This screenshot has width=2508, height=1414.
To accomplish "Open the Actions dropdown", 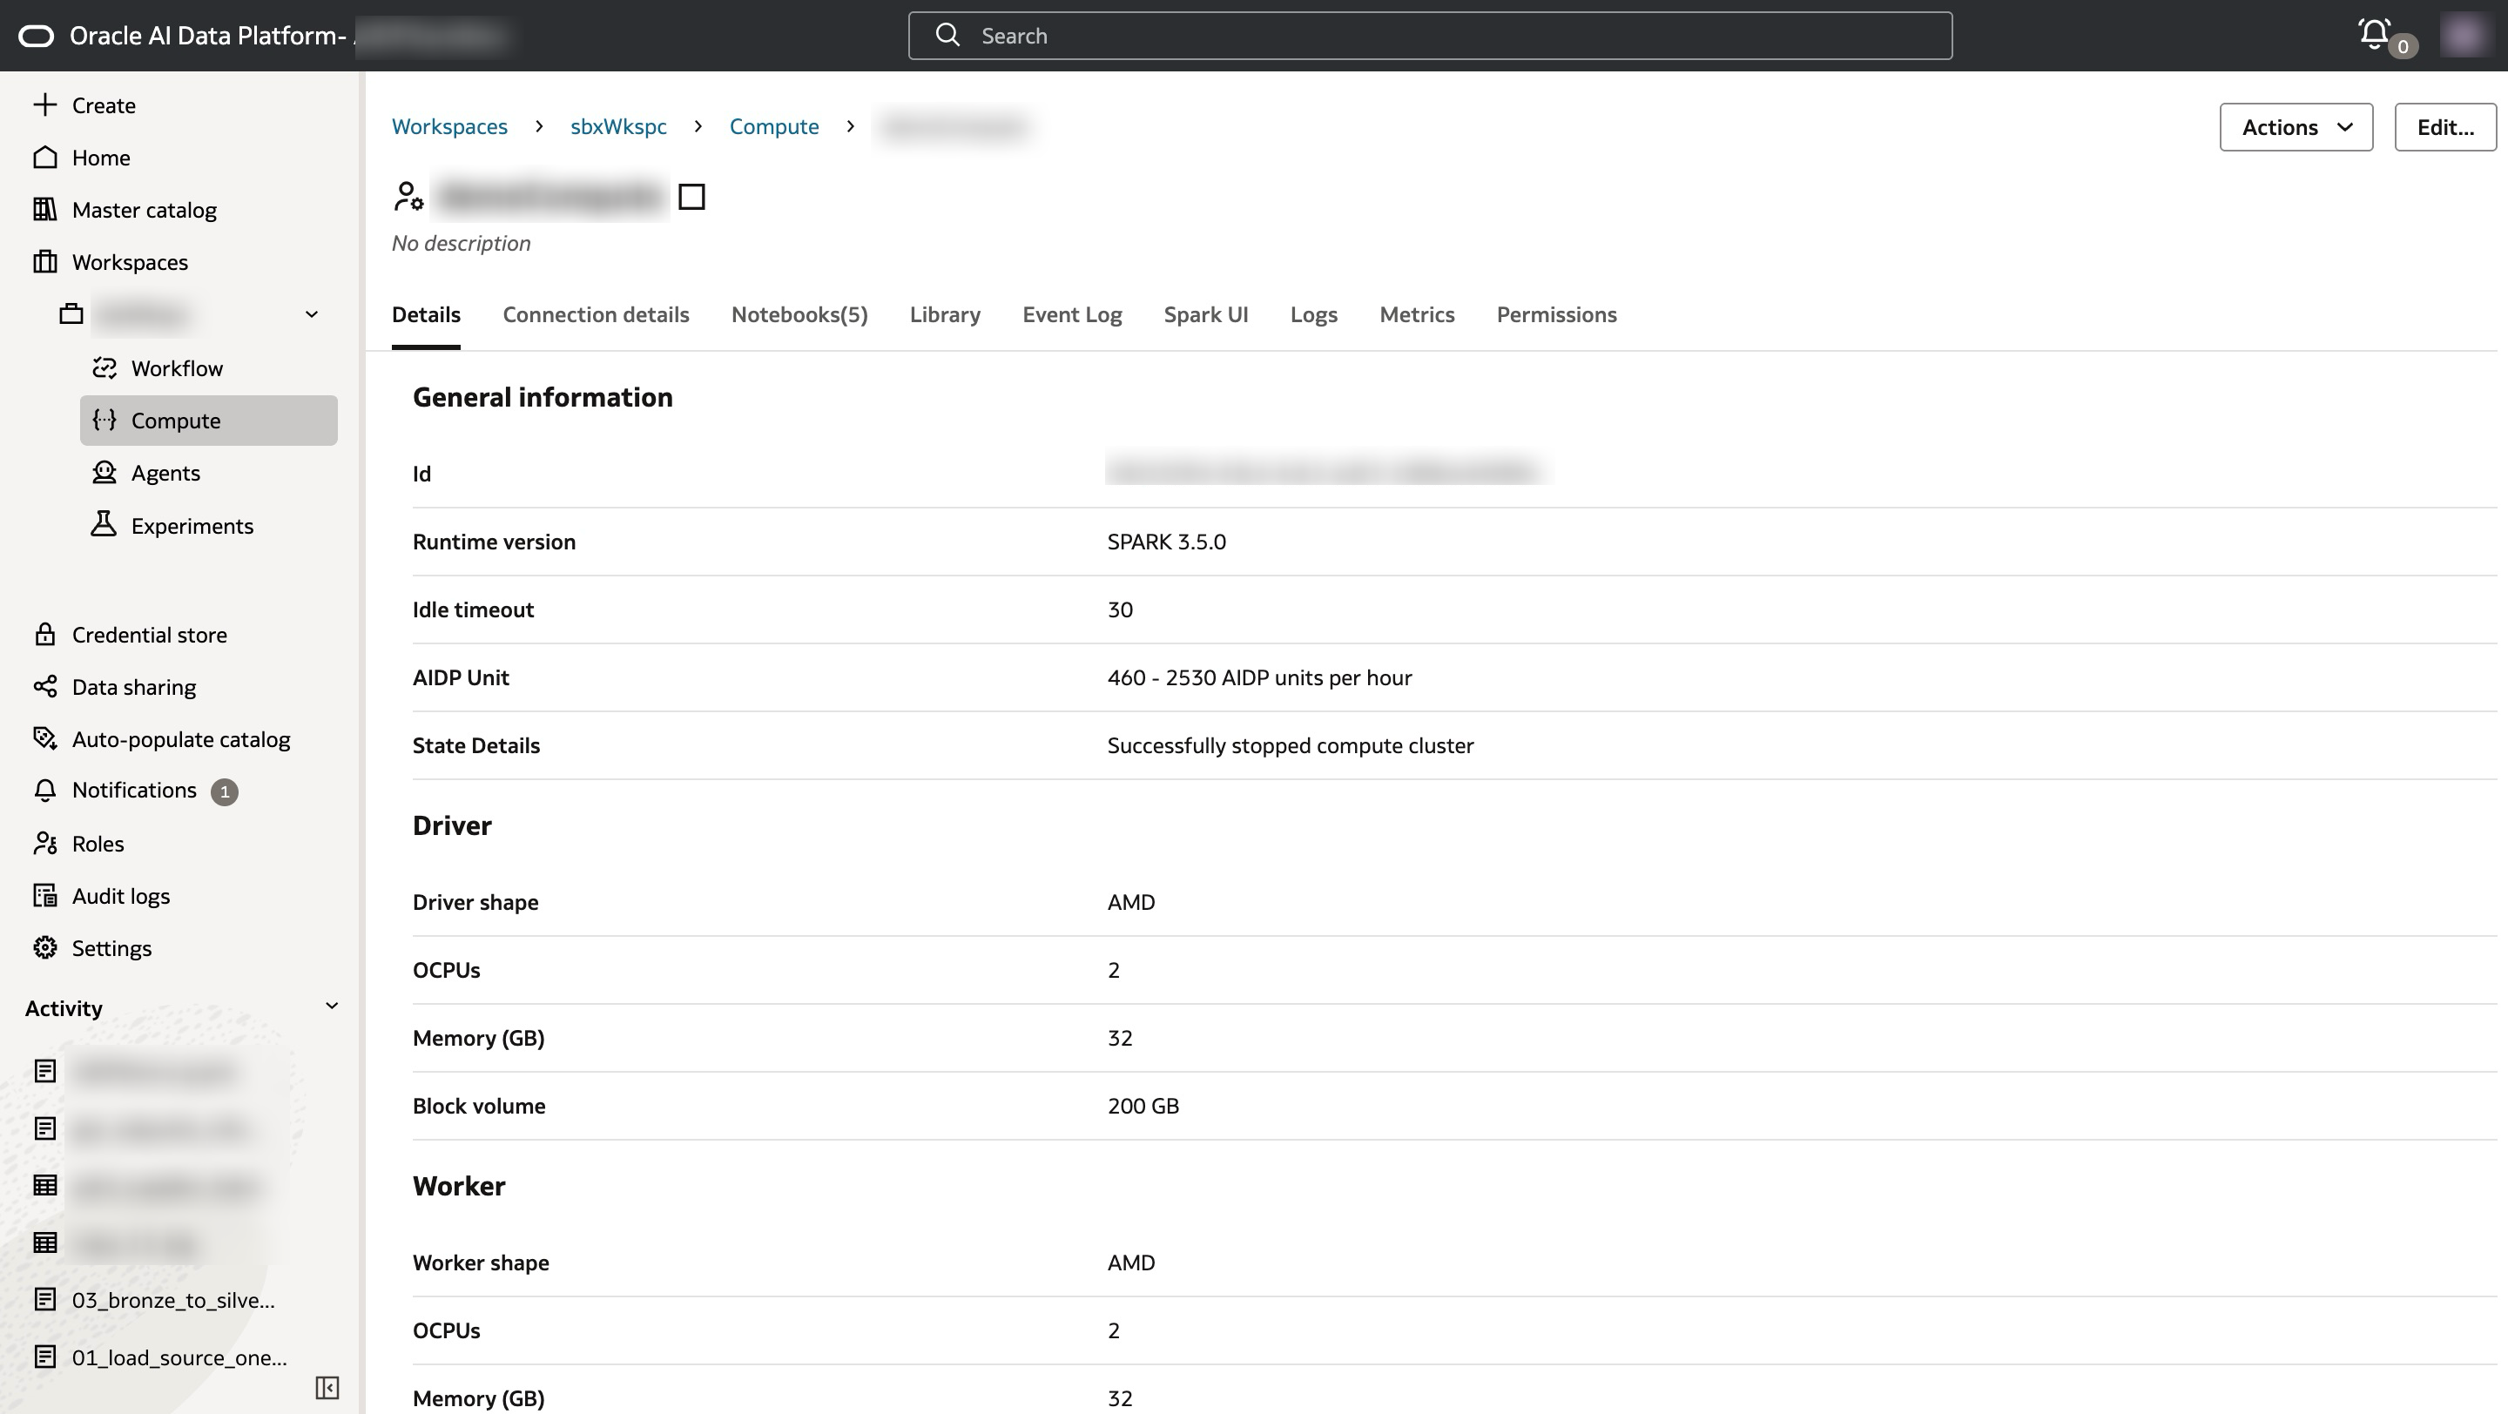I will coord(2296,127).
